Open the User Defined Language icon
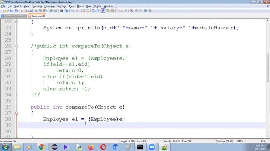 [108, 10]
